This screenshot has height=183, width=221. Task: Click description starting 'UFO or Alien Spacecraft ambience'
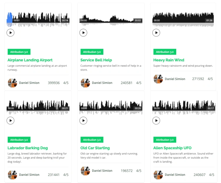click(x=183, y=157)
